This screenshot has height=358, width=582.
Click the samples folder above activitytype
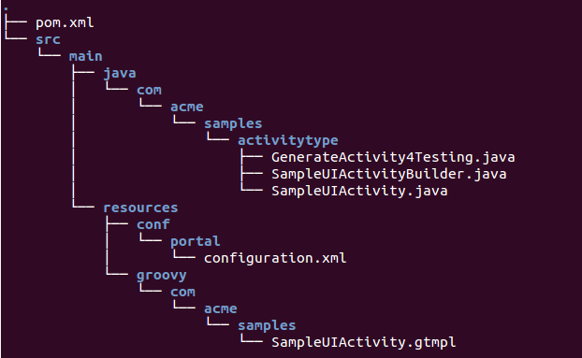(233, 124)
